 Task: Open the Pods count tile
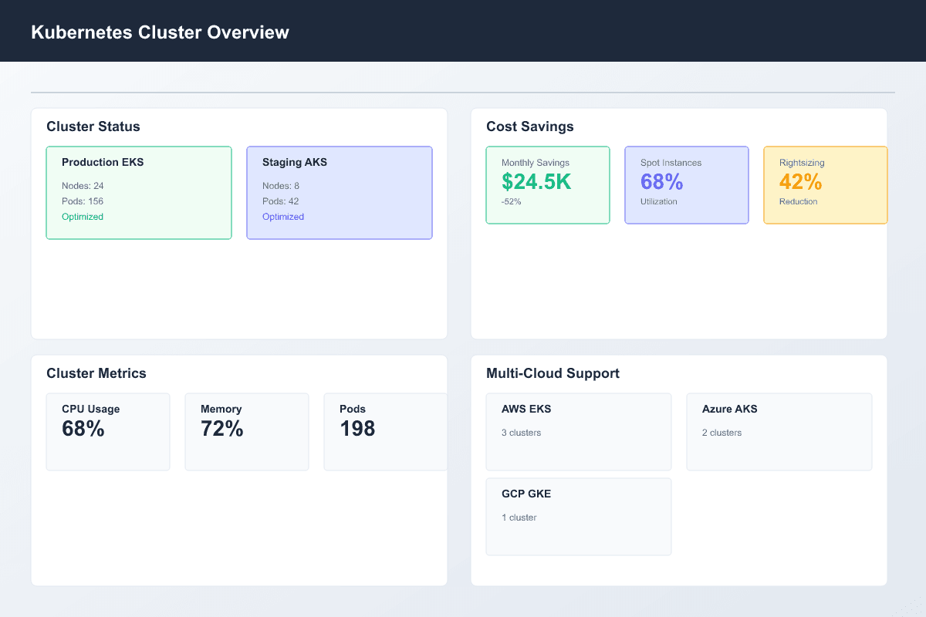386,432
